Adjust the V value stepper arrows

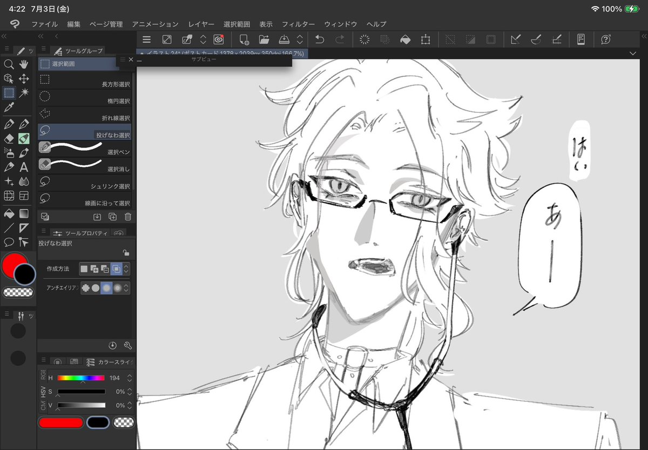point(130,405)
